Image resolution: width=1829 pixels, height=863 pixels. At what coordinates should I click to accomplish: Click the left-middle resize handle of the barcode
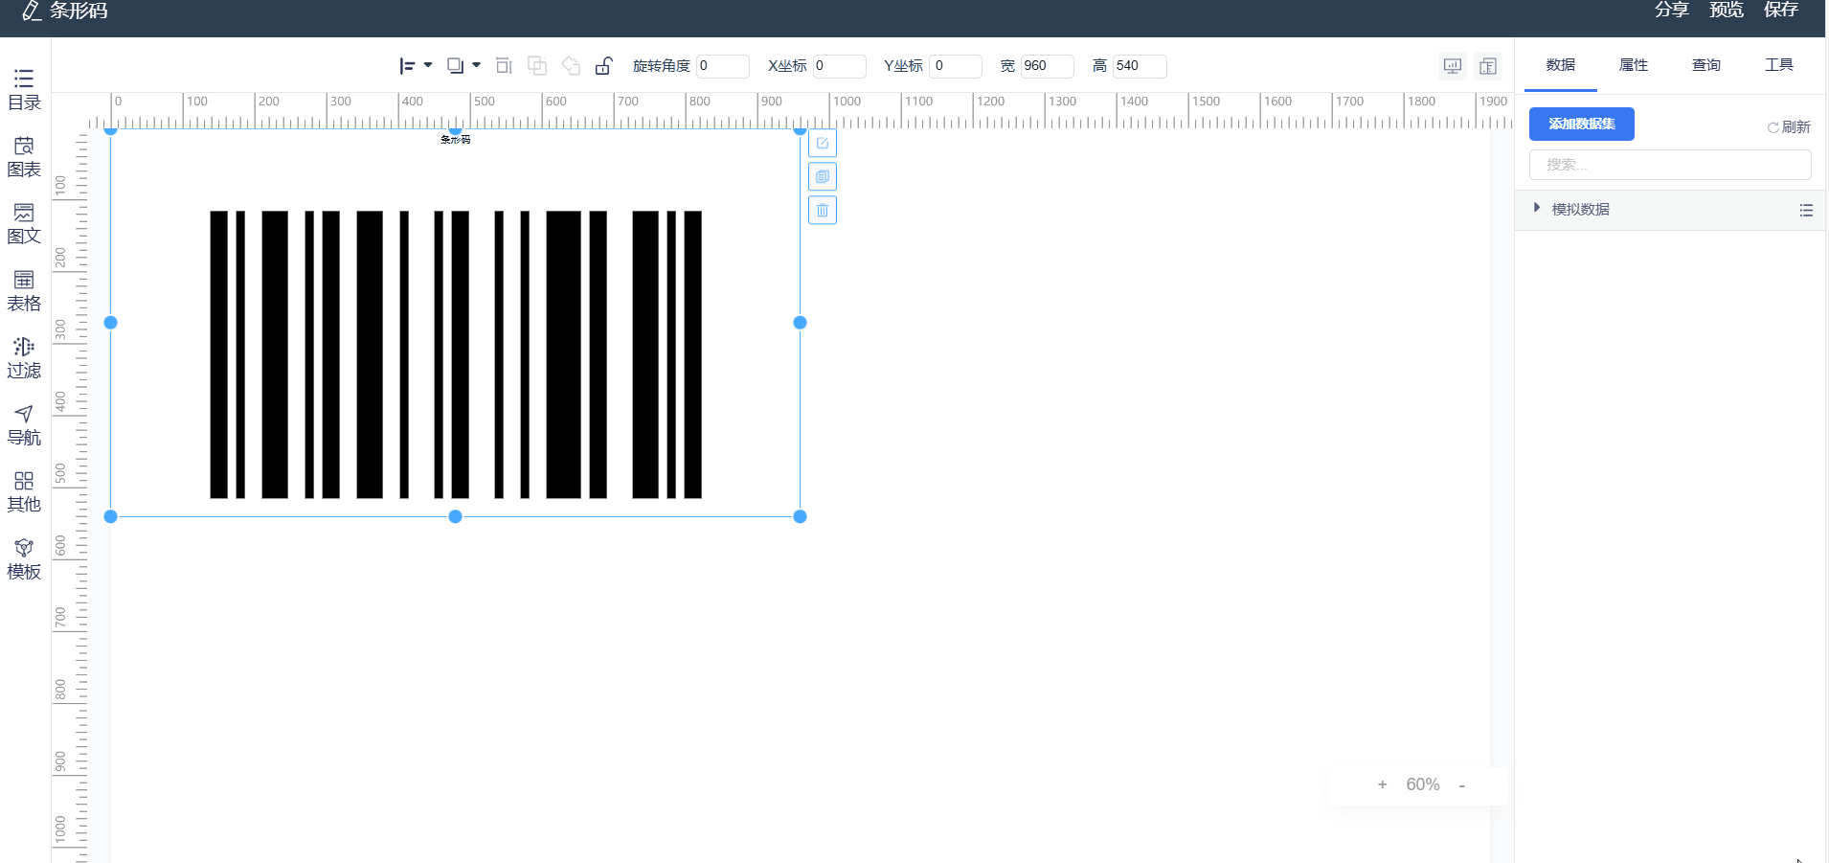pos(111,323)
